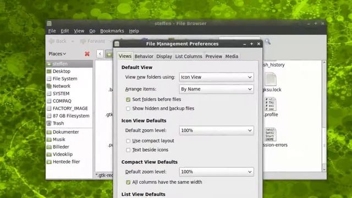
Task: Open File System in Places sidebar
Action: point(69,79)
